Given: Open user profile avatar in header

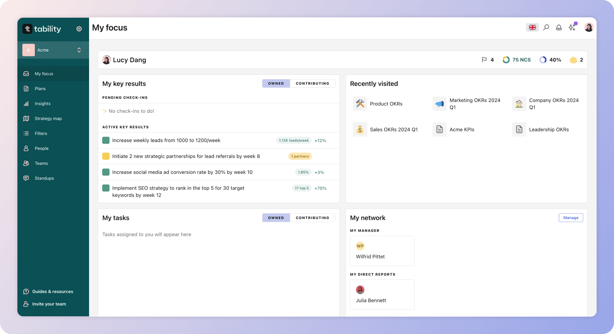Looking at the screenshot, I should click(x=589, y=27).
